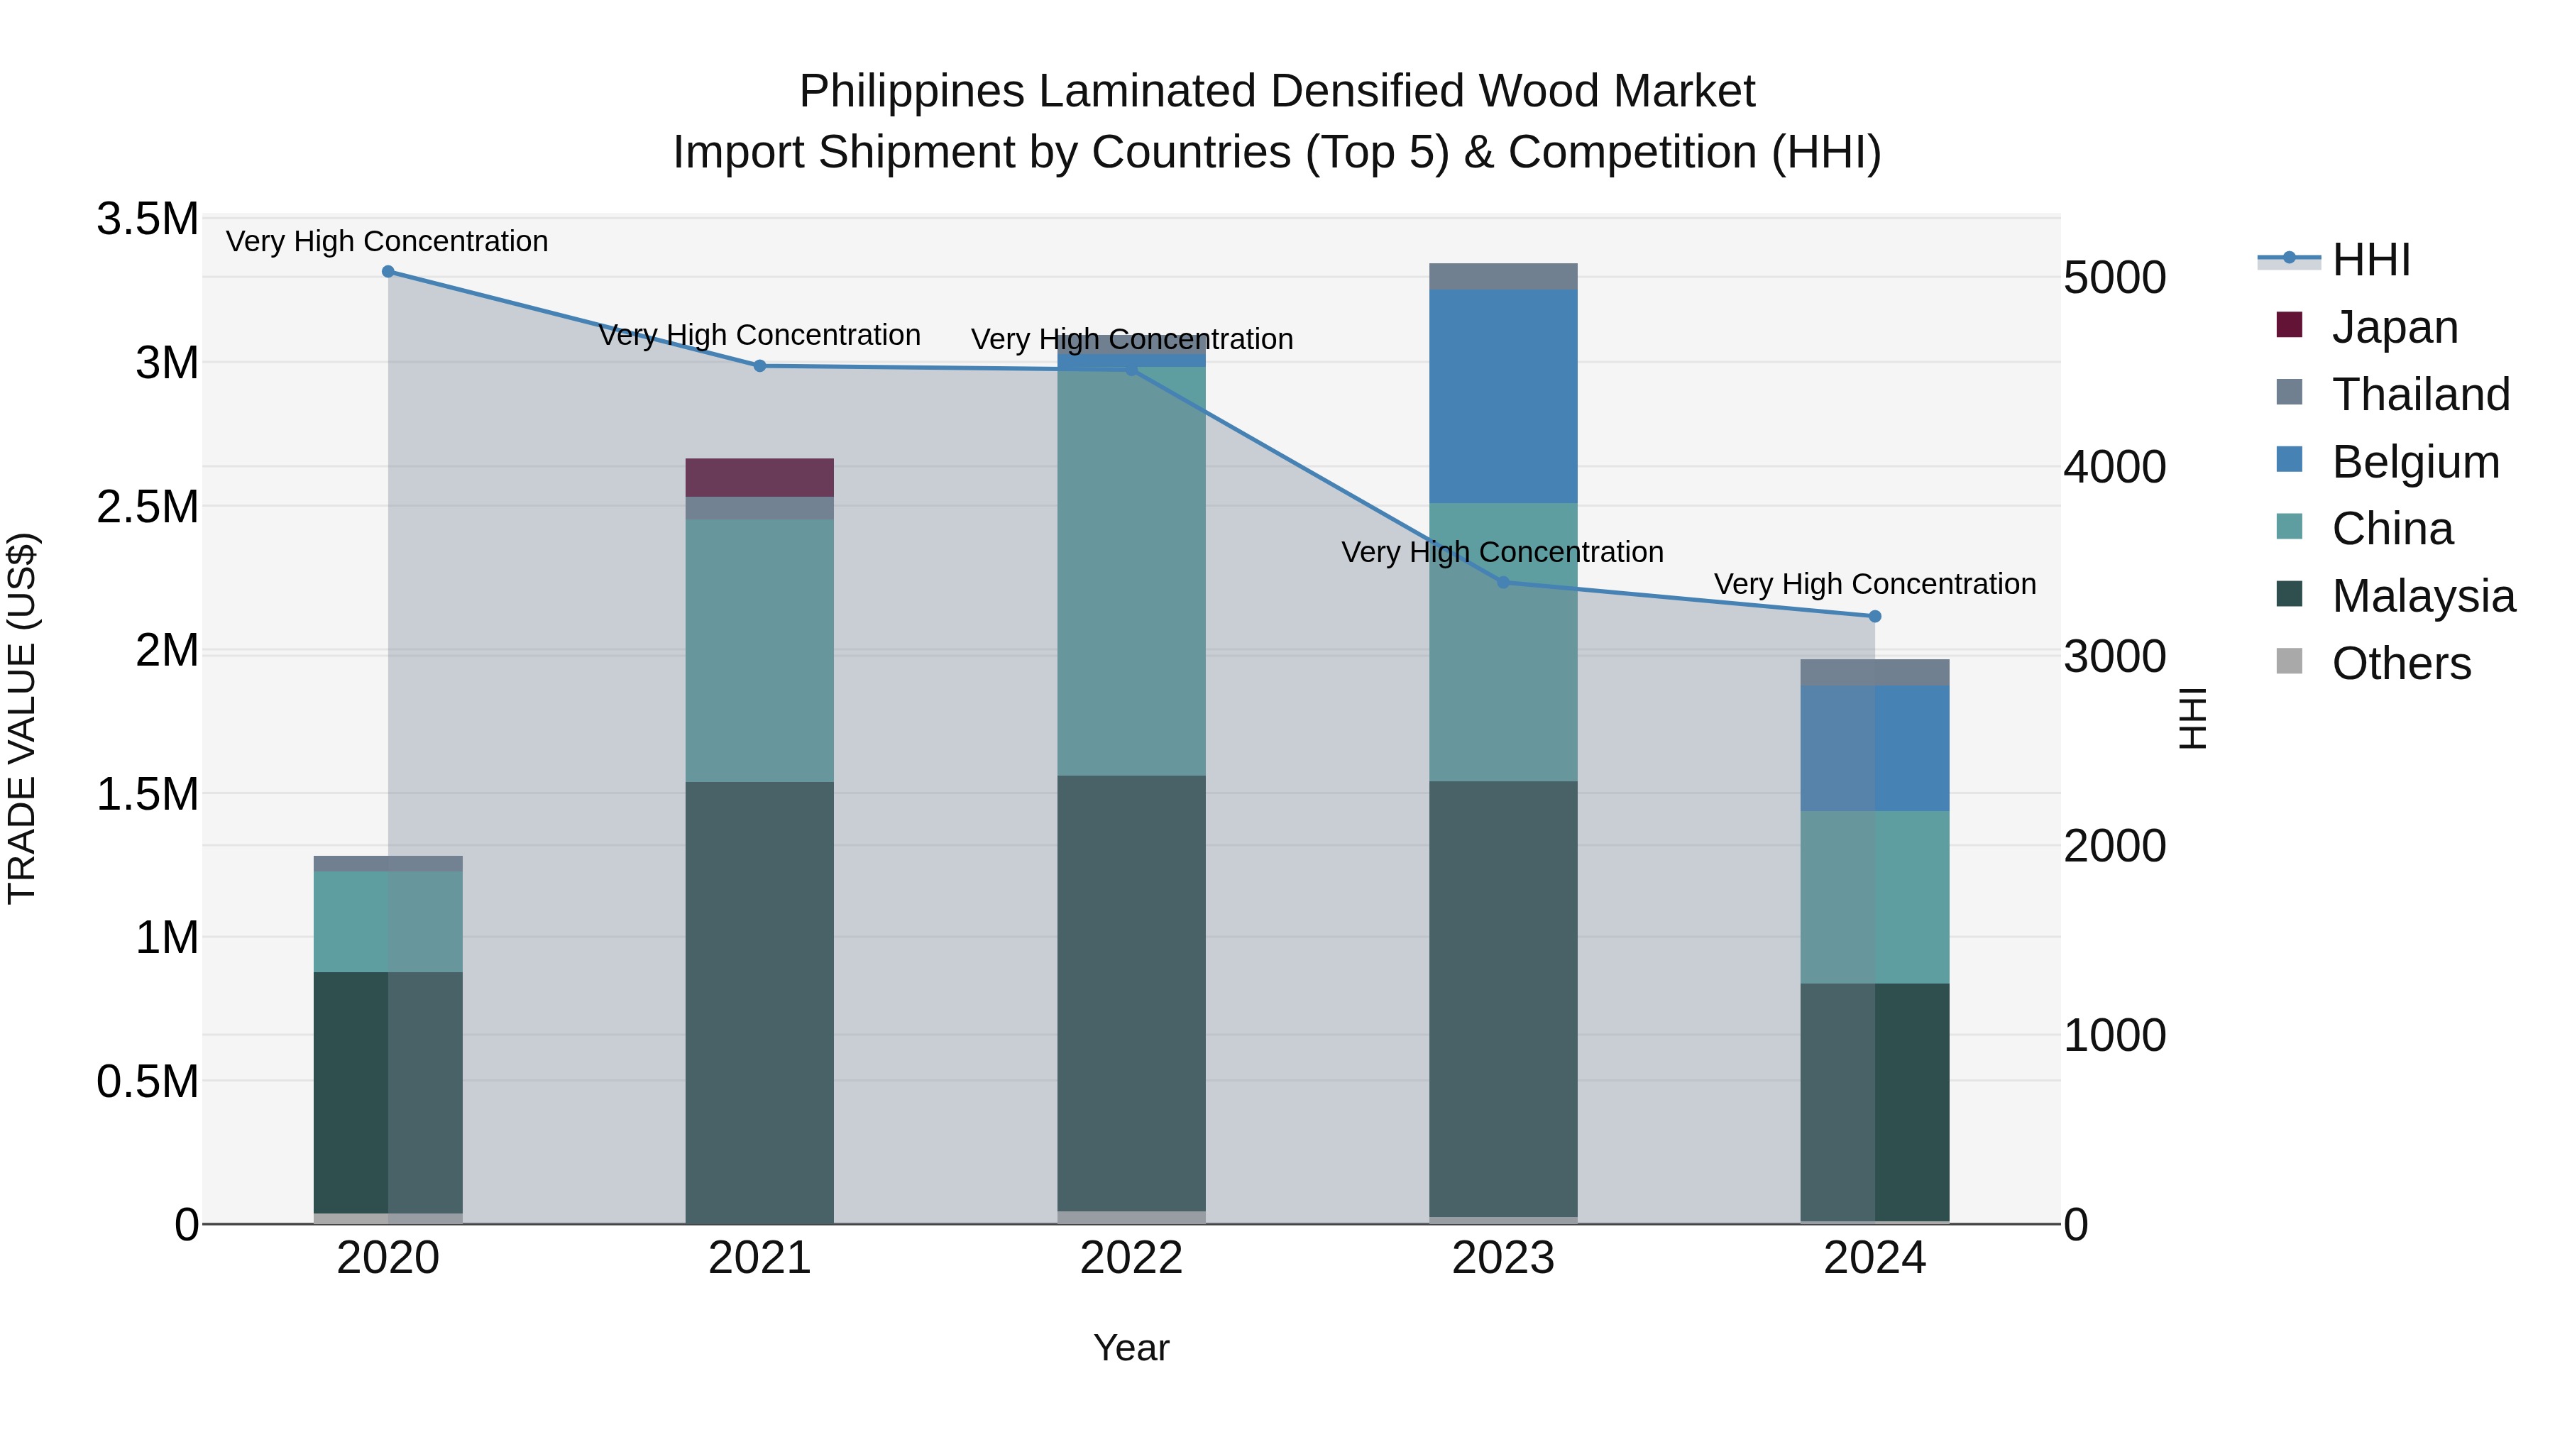
Task: Click the 2024 'Very High Concentration' annotation
Action: (x=1874, y=584)
